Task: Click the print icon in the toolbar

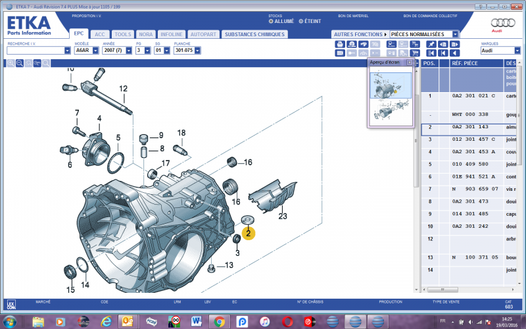Action: click(x=340, y=44)
